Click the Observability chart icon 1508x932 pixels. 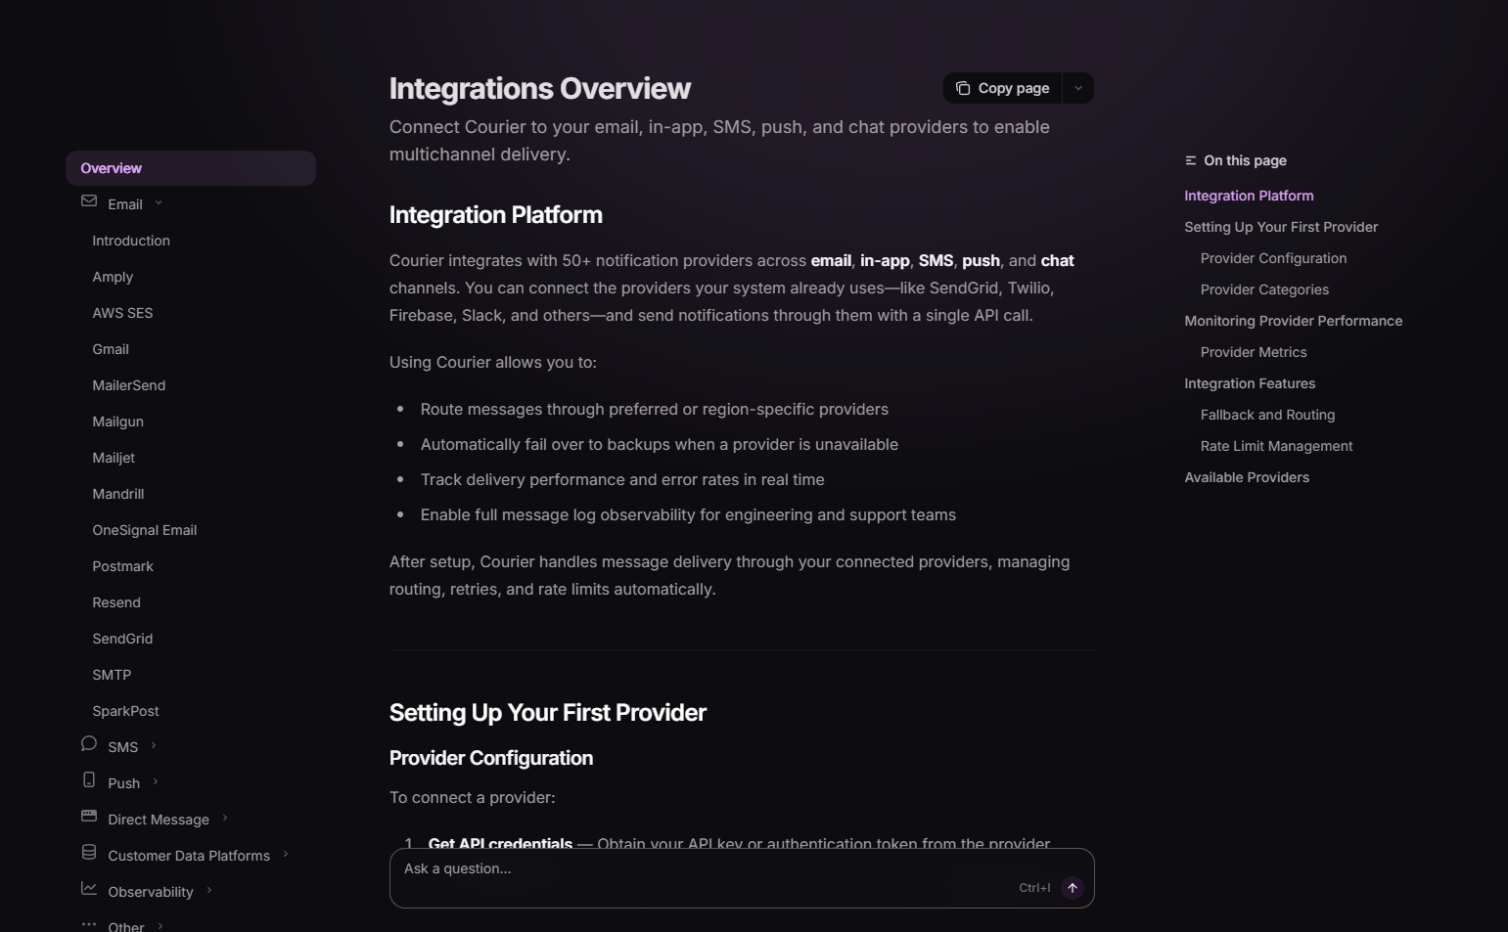[x=89, y=888]
